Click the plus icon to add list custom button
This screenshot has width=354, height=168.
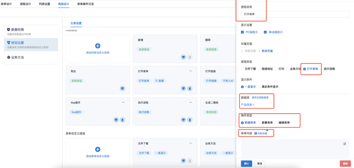[x=98, y=46]
